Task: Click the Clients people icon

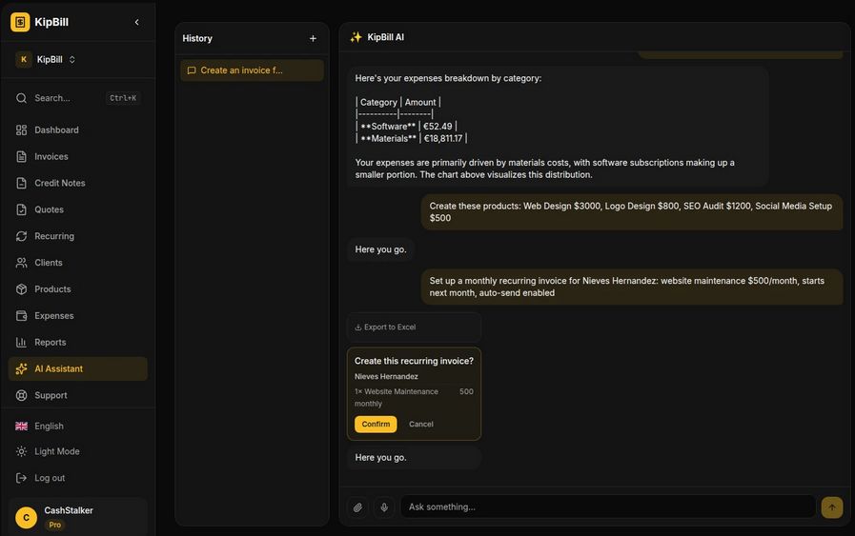Action: click(21, 263)
